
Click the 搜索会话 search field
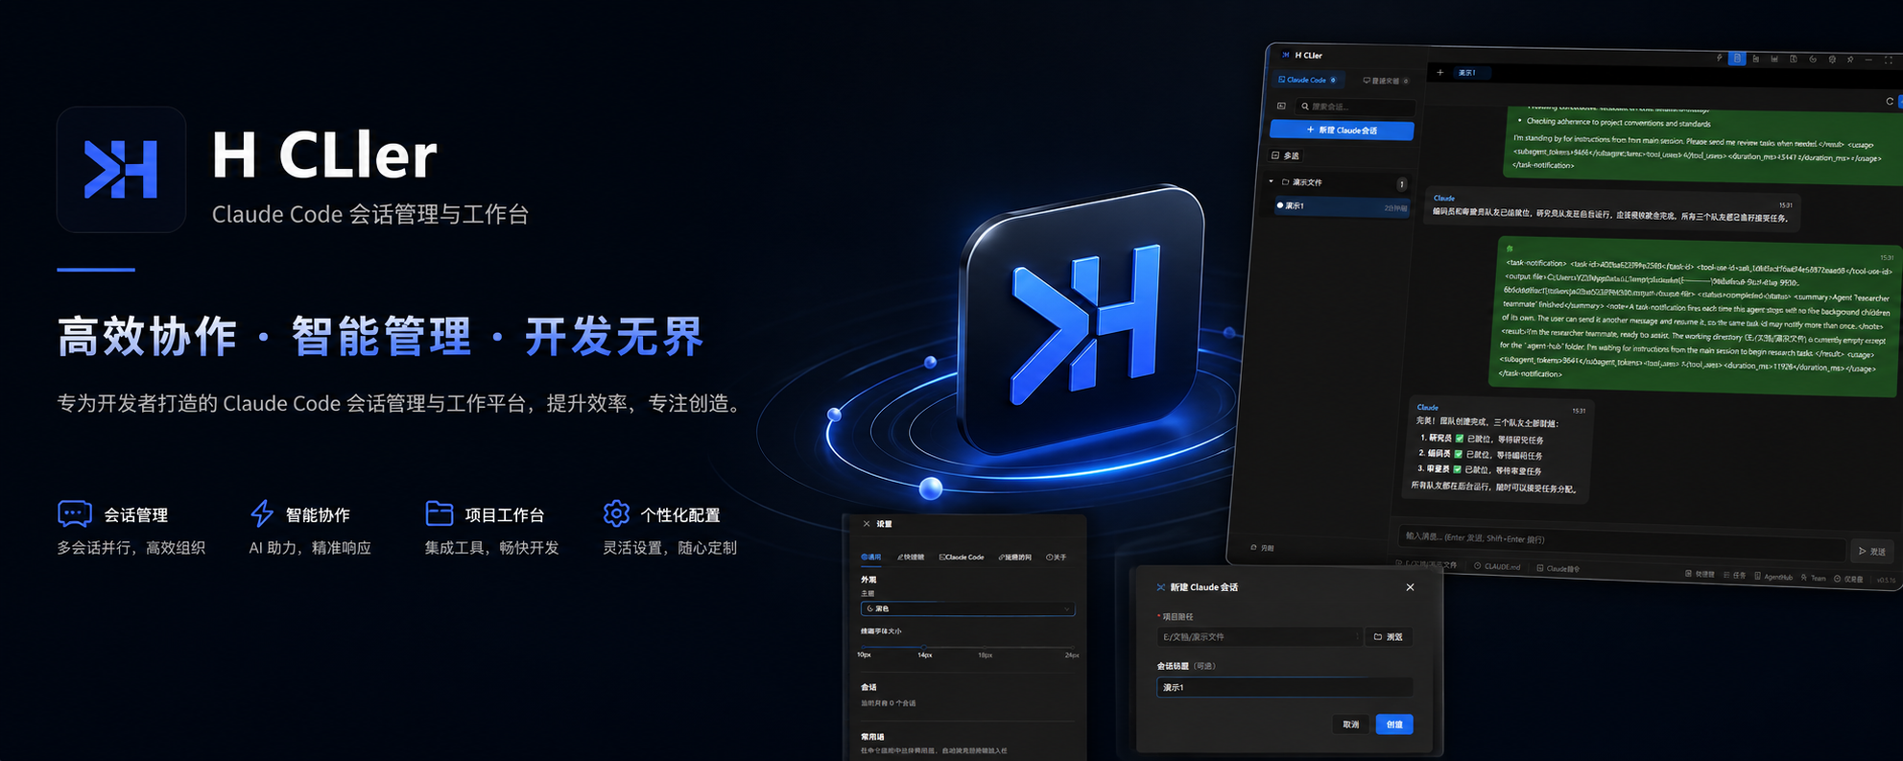coord(1354,107)
